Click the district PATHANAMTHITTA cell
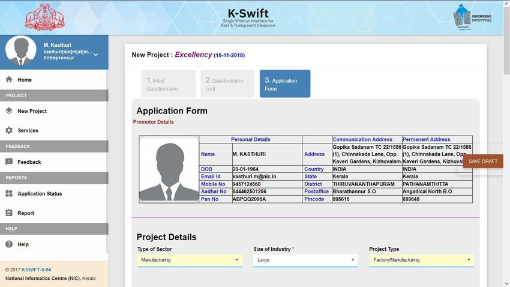Screen dimensions: 510x287 pos(437,184)
